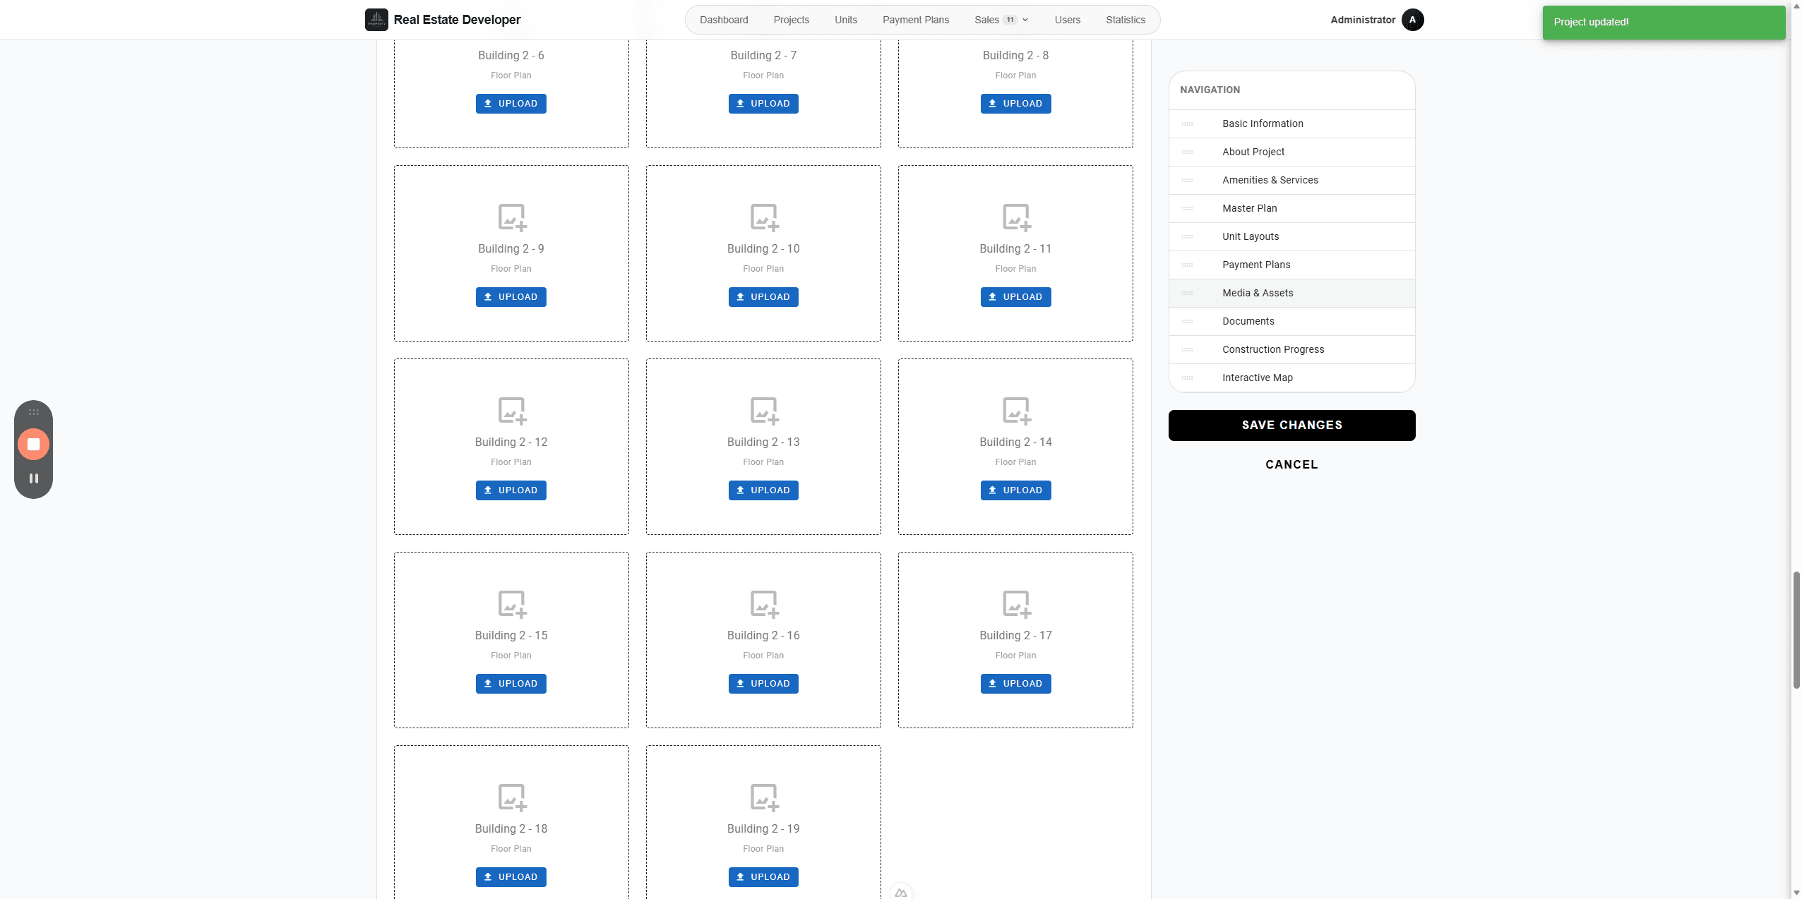Switch to the Units tab
Image resolution: width=1802 pixels, height=899 pixels.
pos(845,20)
